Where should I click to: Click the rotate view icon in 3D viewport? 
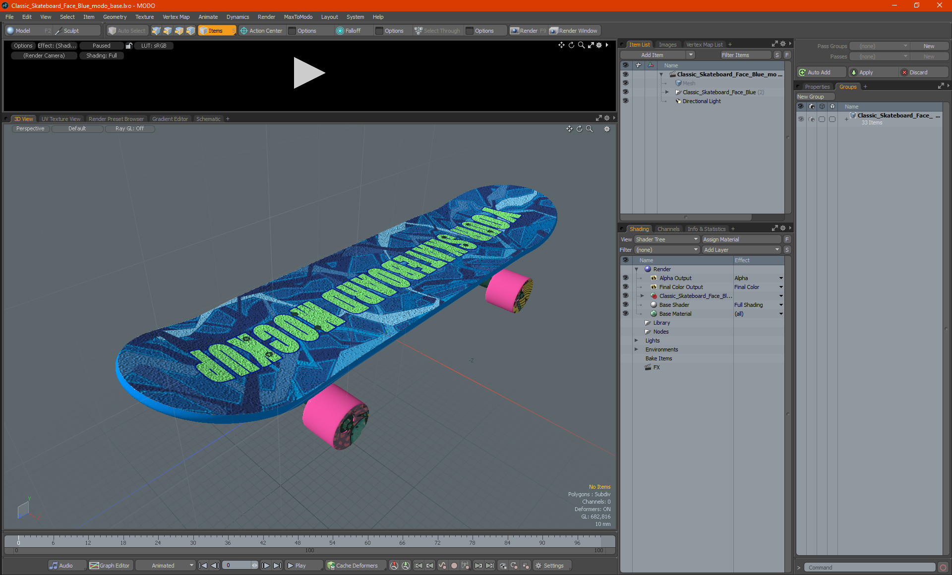point(579,129)
